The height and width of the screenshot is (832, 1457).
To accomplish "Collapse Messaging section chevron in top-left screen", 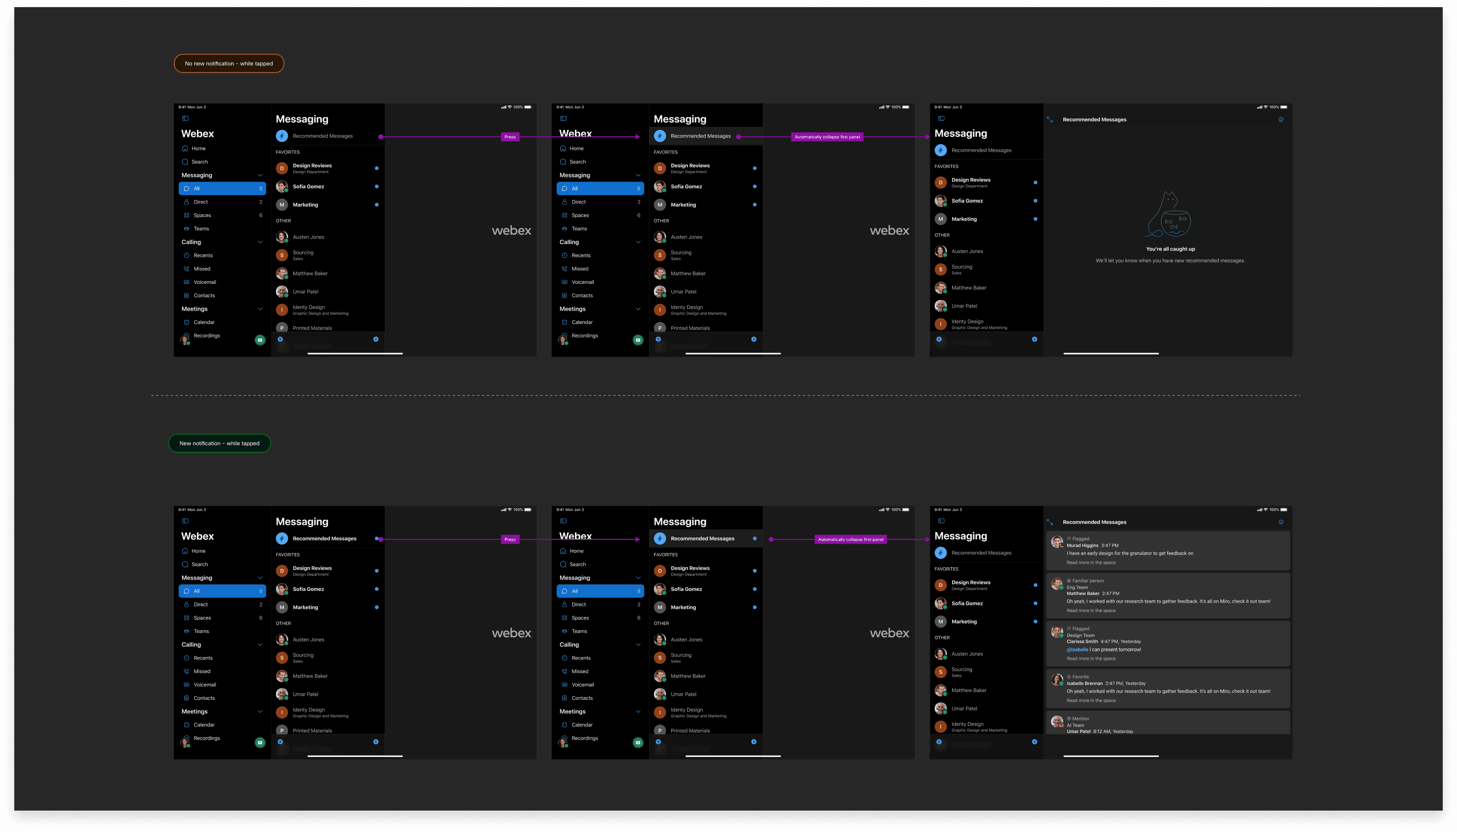I will pyautogui.click(x=260, y=175).
